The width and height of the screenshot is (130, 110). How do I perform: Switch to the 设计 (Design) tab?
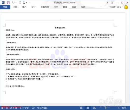tap(34, 7)
